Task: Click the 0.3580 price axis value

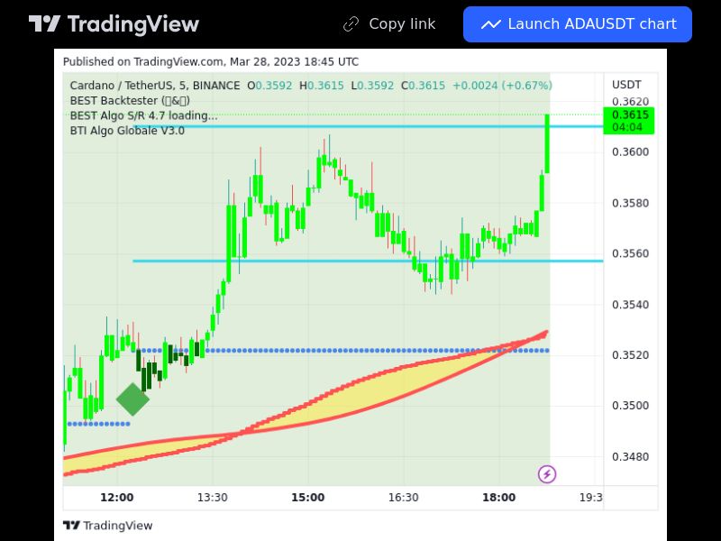Action: pos(630,203)
